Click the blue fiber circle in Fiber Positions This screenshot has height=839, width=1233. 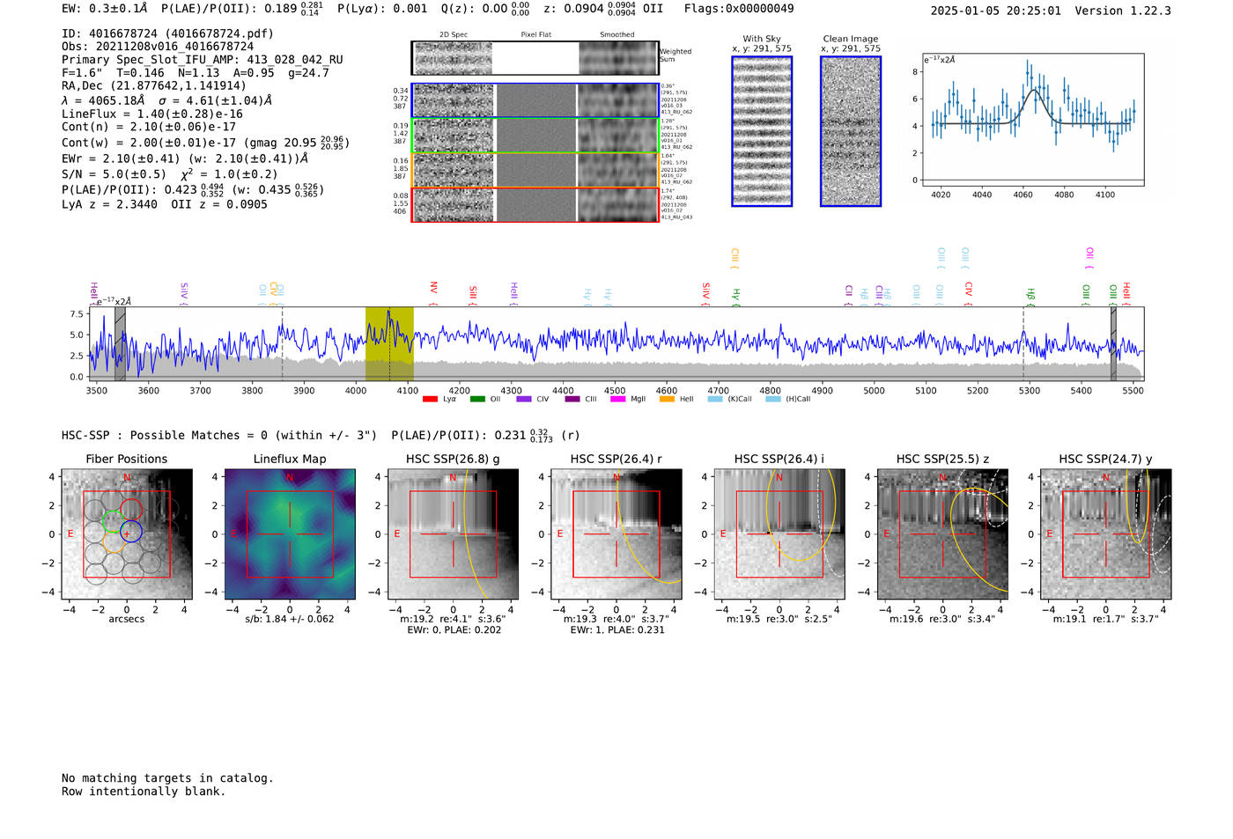pyautogui.click(x=130, y=532)
